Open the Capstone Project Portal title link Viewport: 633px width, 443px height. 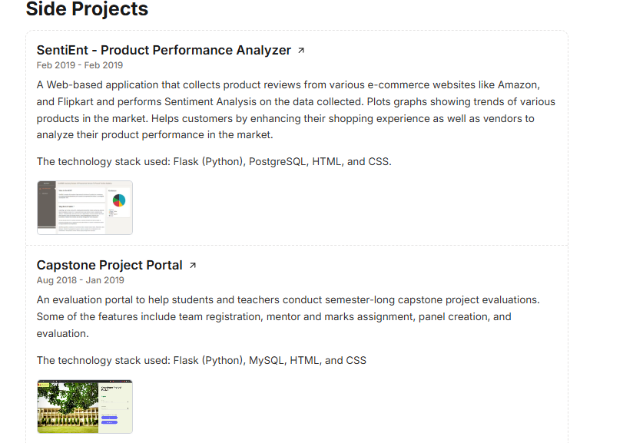[x=110, y=266]
